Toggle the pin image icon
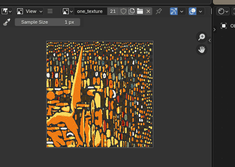Screen dimensions: 235x167 (x=159, y=11)
